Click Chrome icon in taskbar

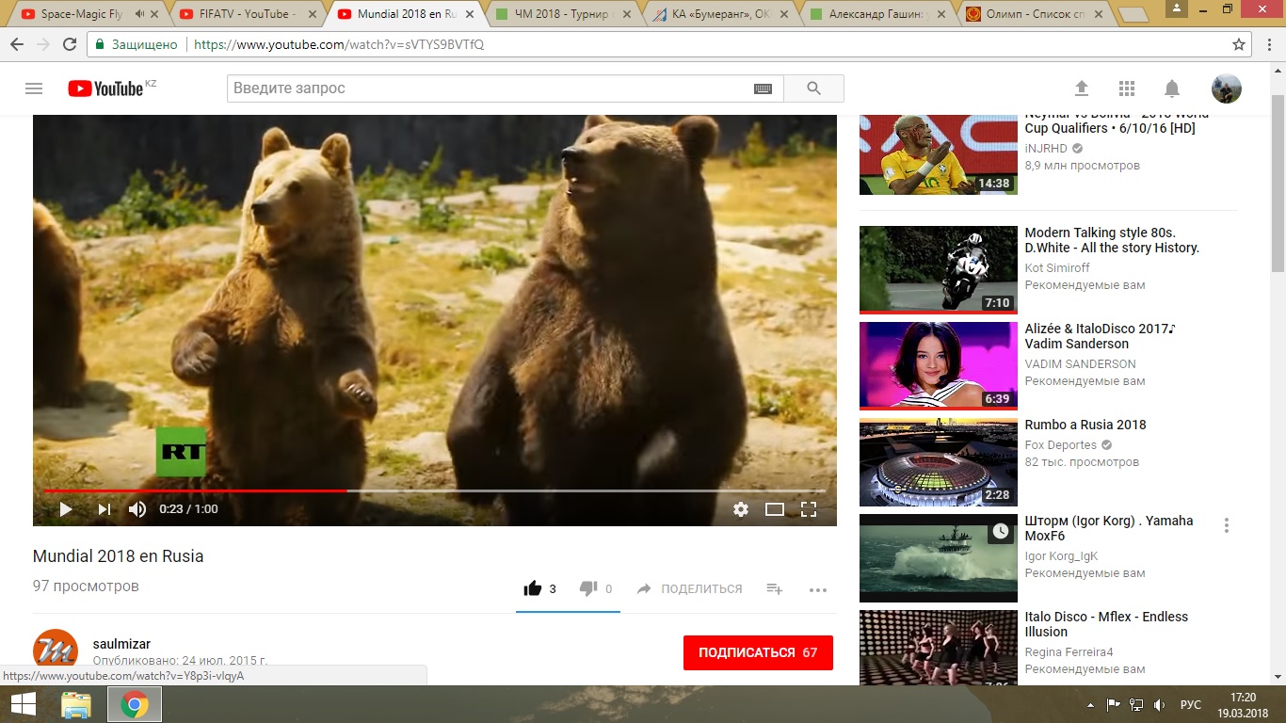pos(135,704)
